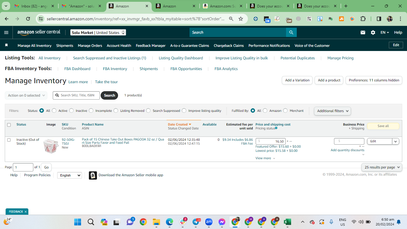Open Account Health menu item

click(119, 46)
